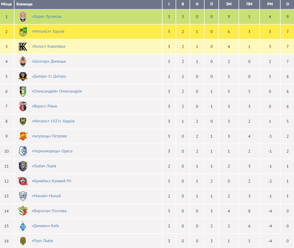The height and width of the screenshot is (248, 294).
Task: Click the Veres Rivne club crest
Action: tap(23, 106)
